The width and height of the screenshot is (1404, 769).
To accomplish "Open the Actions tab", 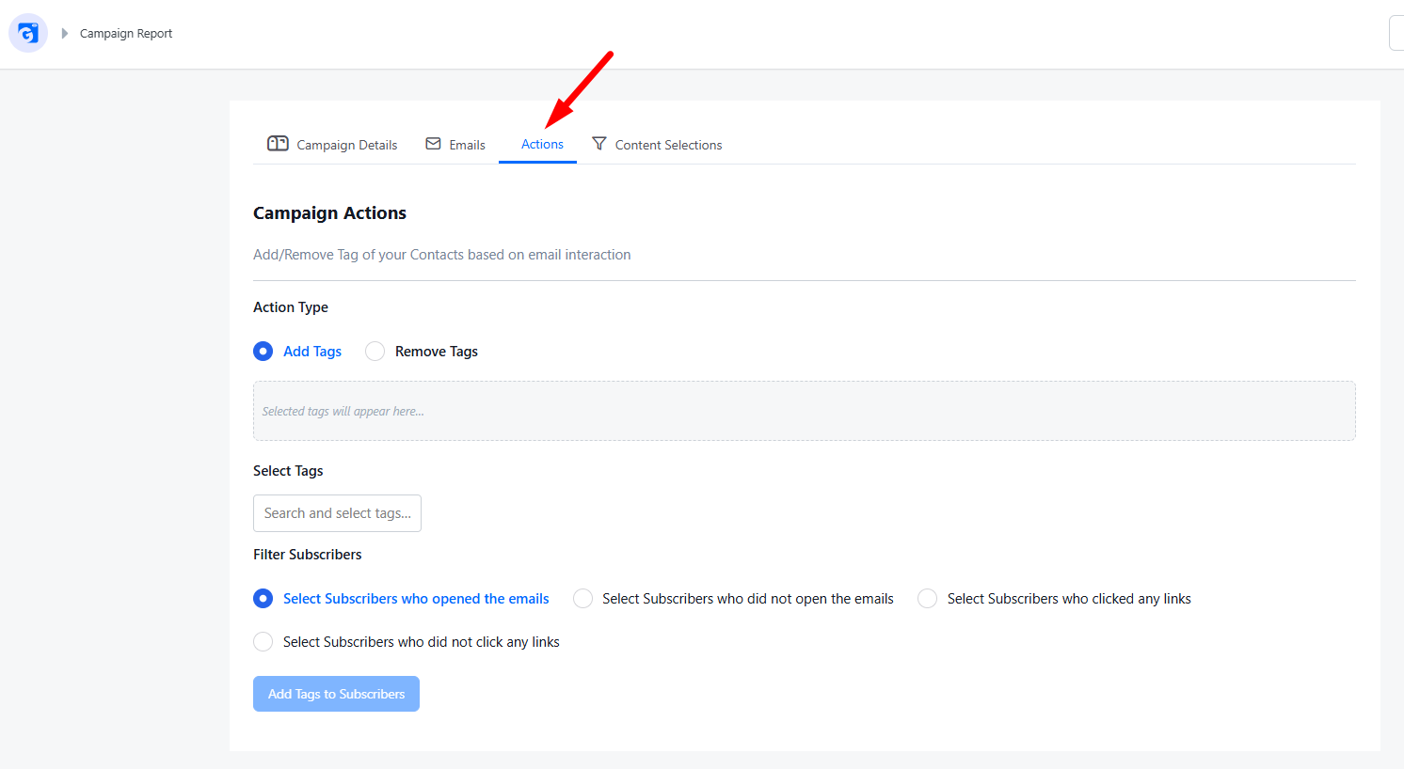I will (537, 145).
